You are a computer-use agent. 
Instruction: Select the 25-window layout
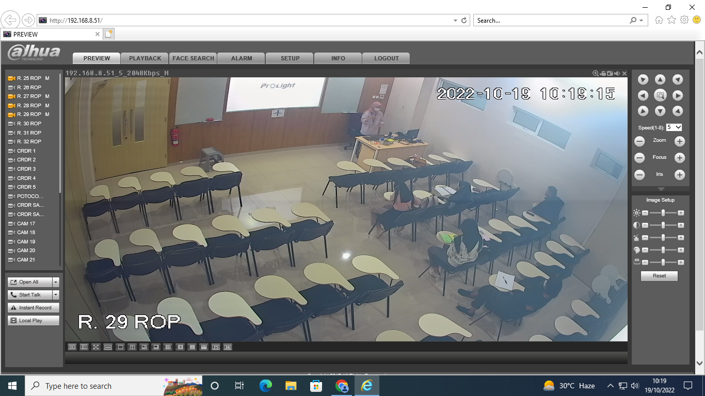(x=216, y=347)
